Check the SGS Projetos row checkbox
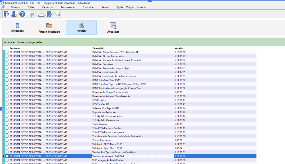This screenshot has height=164, width=285. click(7, 100)
